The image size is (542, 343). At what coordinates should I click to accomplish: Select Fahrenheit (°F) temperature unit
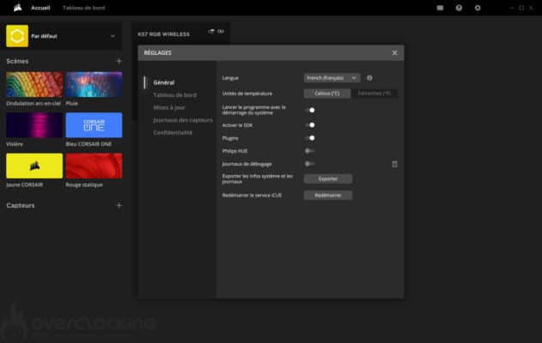coord(374,93)
